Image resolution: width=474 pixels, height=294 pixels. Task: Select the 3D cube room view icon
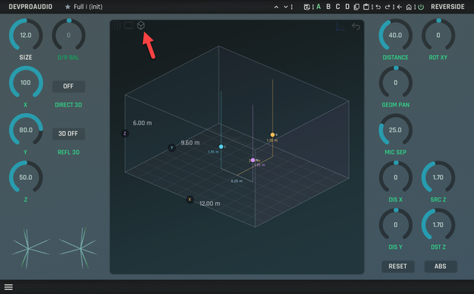pyautogui.click(x=141, y=25)
